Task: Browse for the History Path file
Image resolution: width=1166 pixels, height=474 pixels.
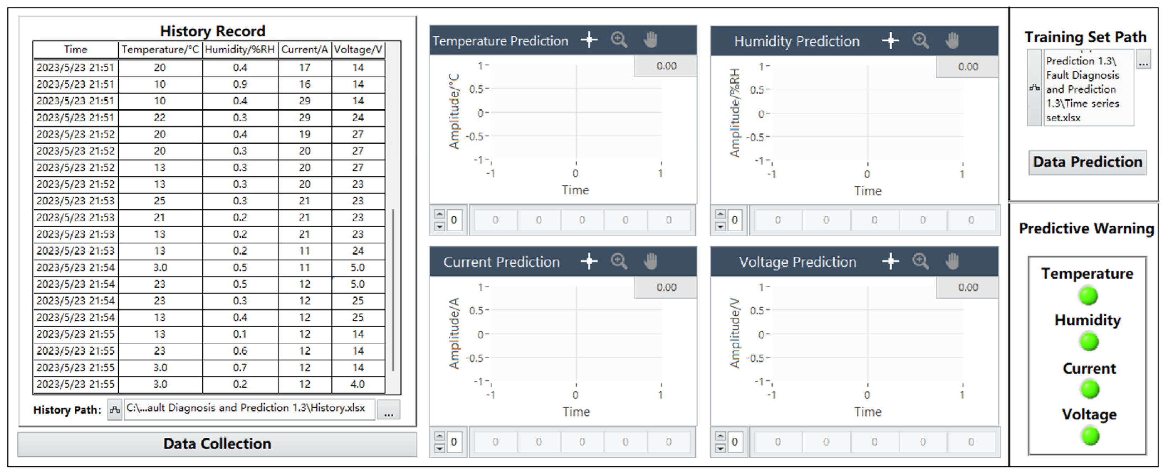Action: 388,410
